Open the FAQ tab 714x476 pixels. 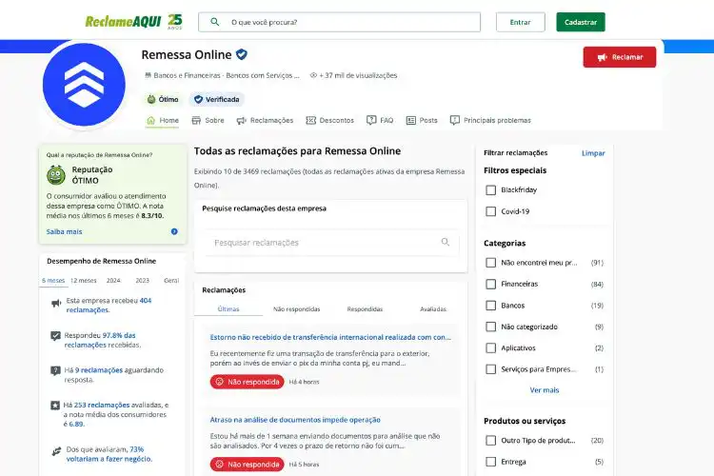[380, 120]
